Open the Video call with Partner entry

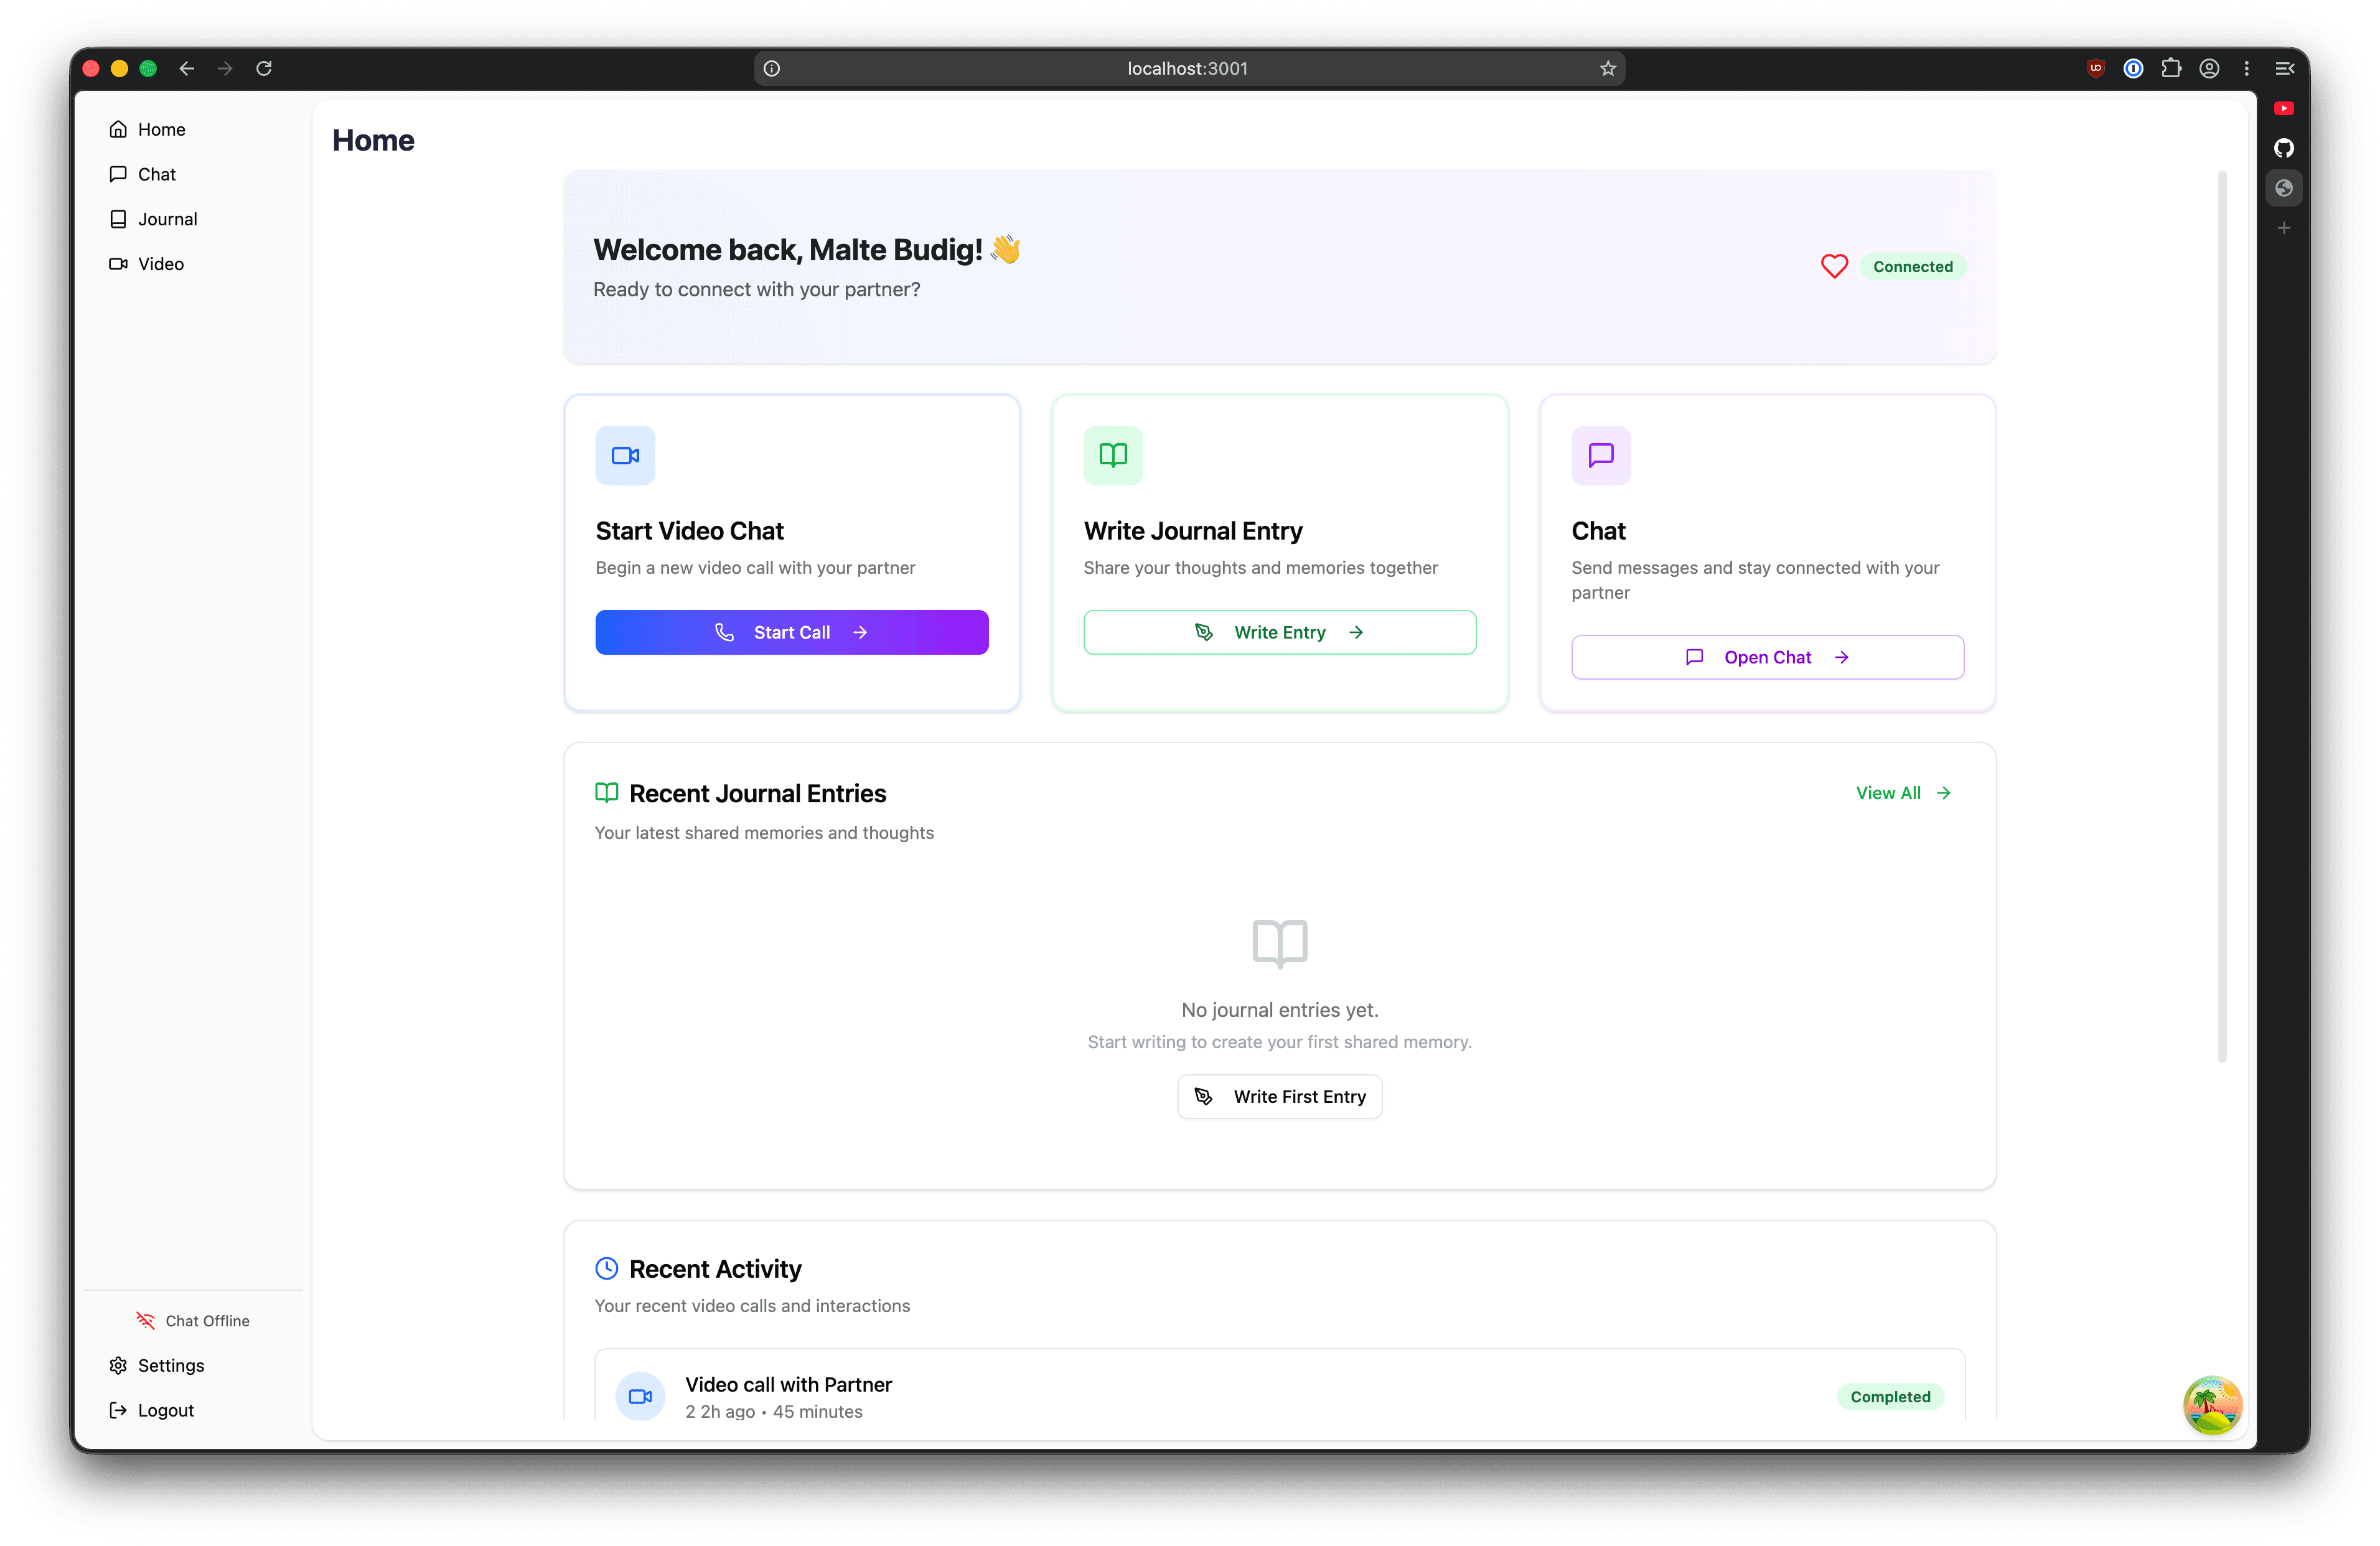[1279, 1385]
